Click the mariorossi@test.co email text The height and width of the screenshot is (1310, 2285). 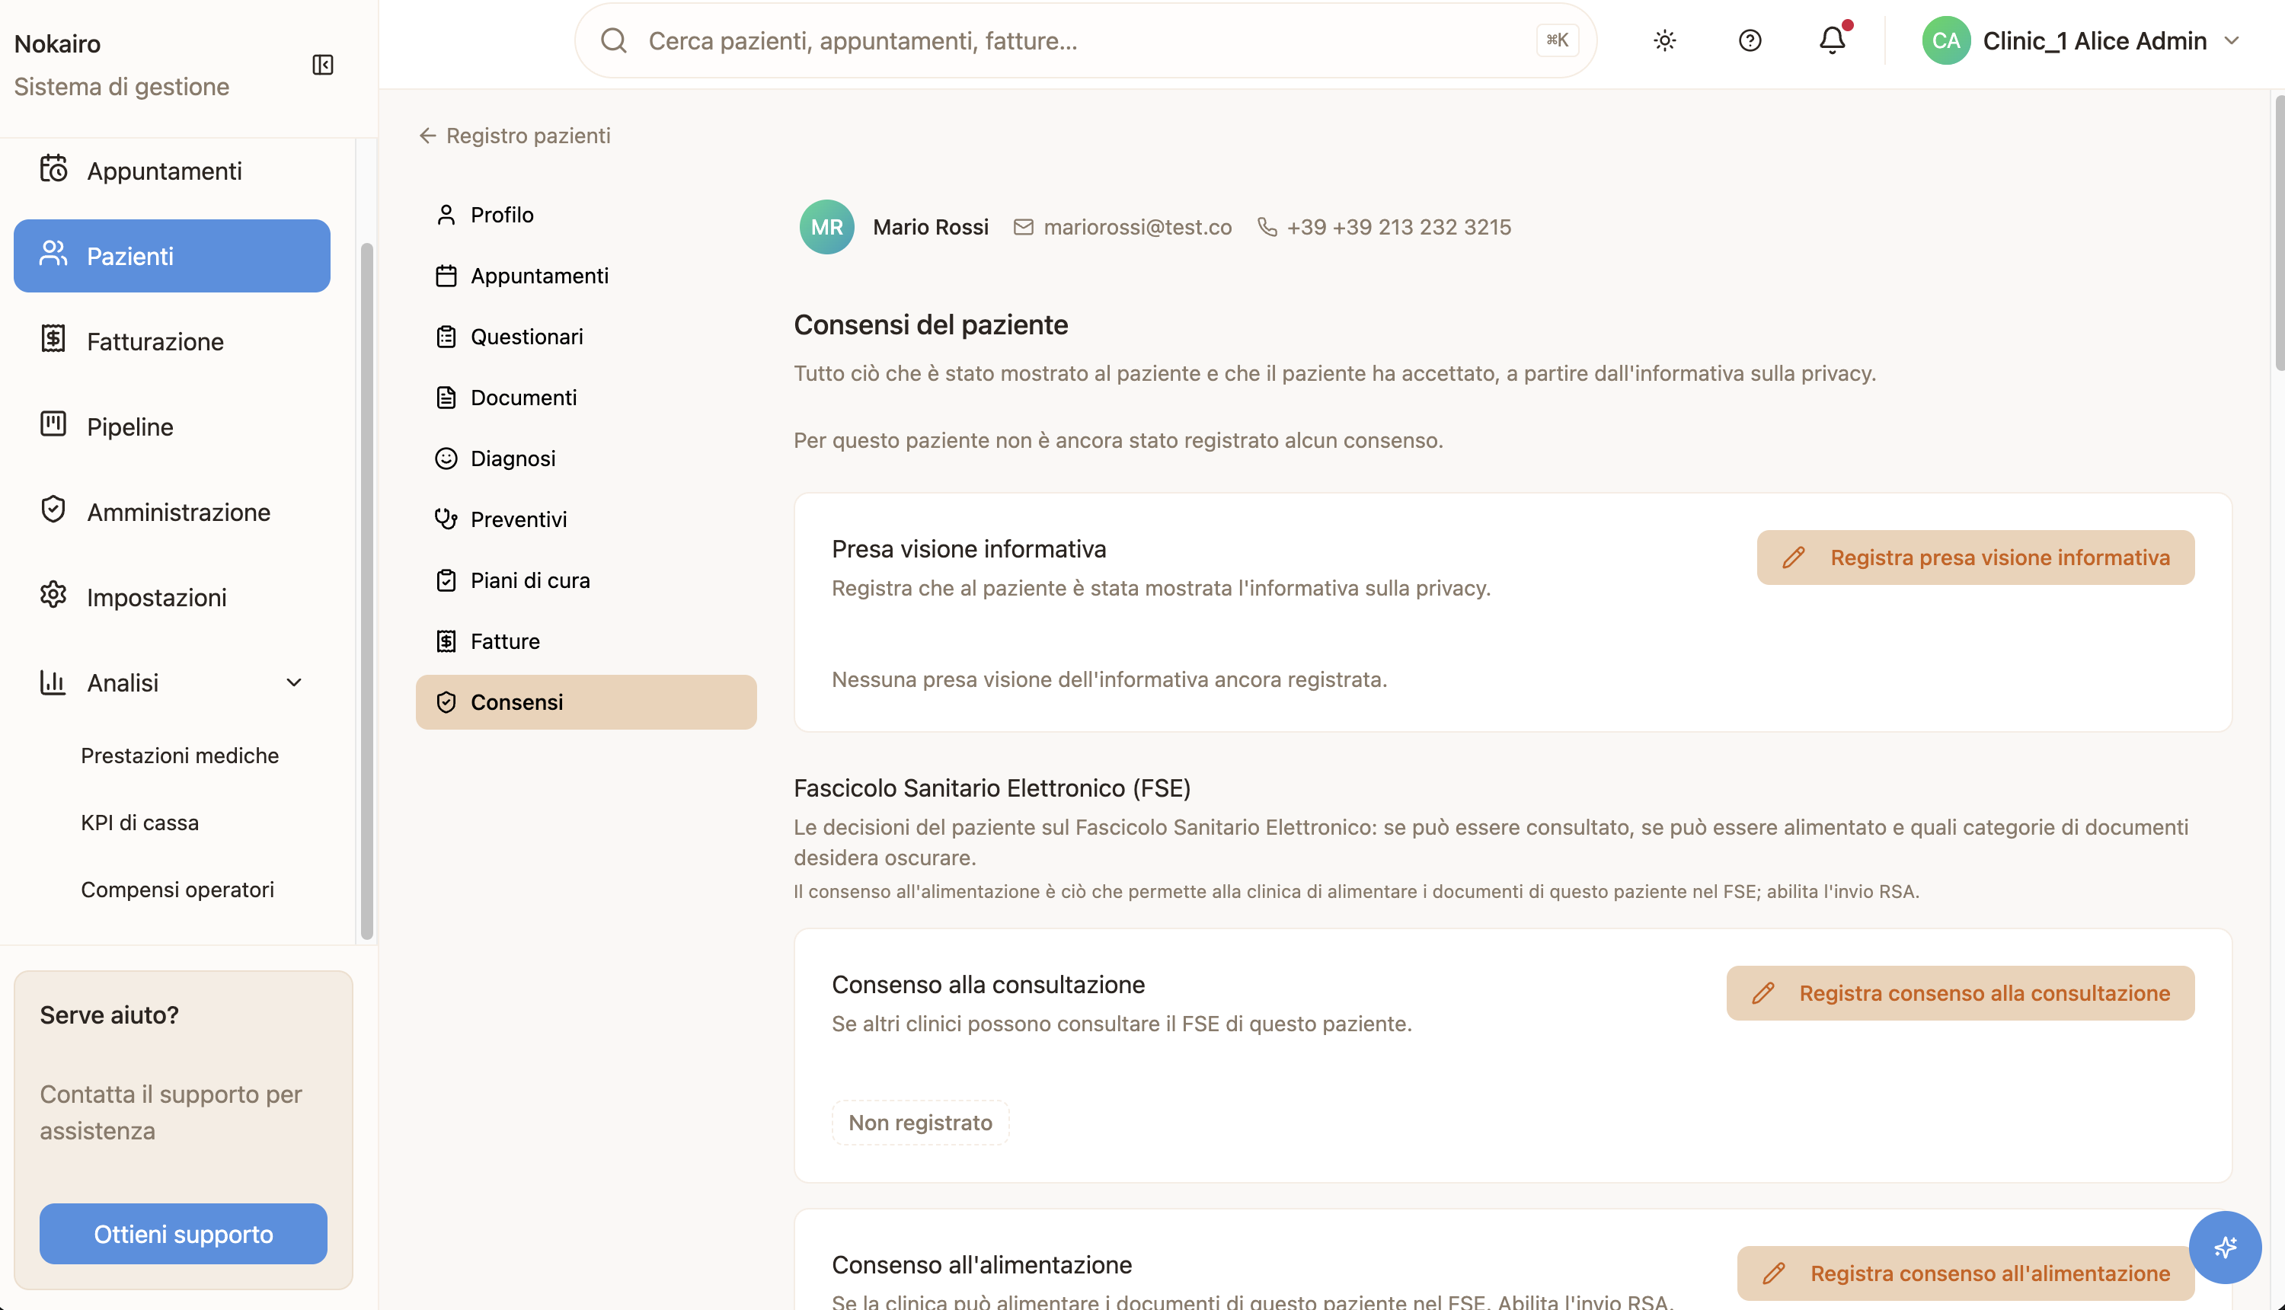point(1137,227)
